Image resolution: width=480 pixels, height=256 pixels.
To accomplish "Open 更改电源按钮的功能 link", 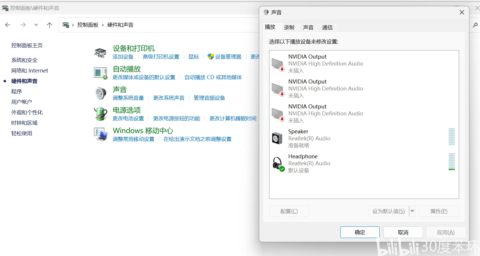I will [177, 119].
